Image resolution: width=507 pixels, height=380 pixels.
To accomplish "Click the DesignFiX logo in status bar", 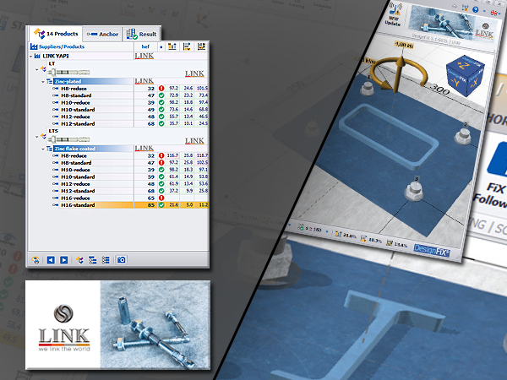I will 432,250.
